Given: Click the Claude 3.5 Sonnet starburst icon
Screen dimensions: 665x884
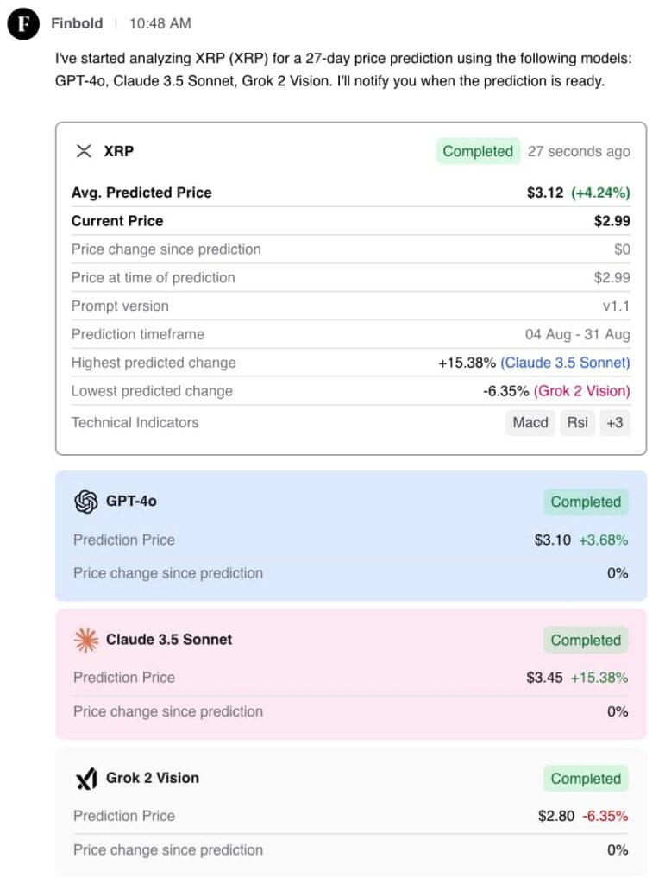Looking at the screenshot, I should [x=86, y=640].
